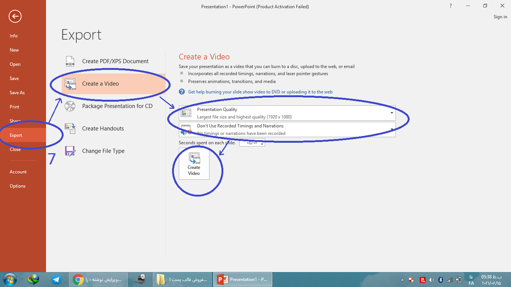Open the Windows Start menu
Screen dimensions: 511x287
pyautogui.click(x=10, y=279)
